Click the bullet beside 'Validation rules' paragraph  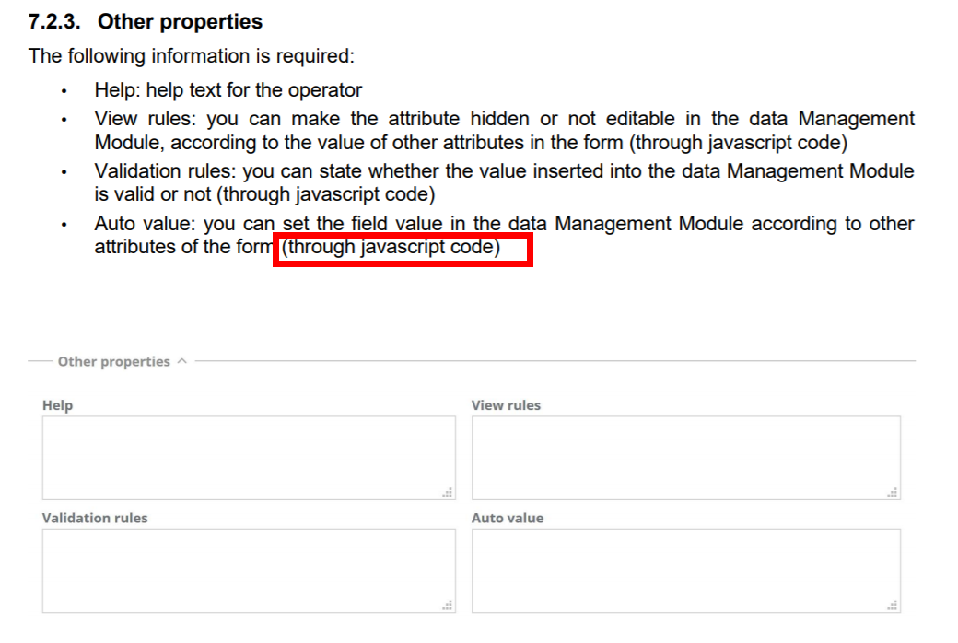(64, 173)
